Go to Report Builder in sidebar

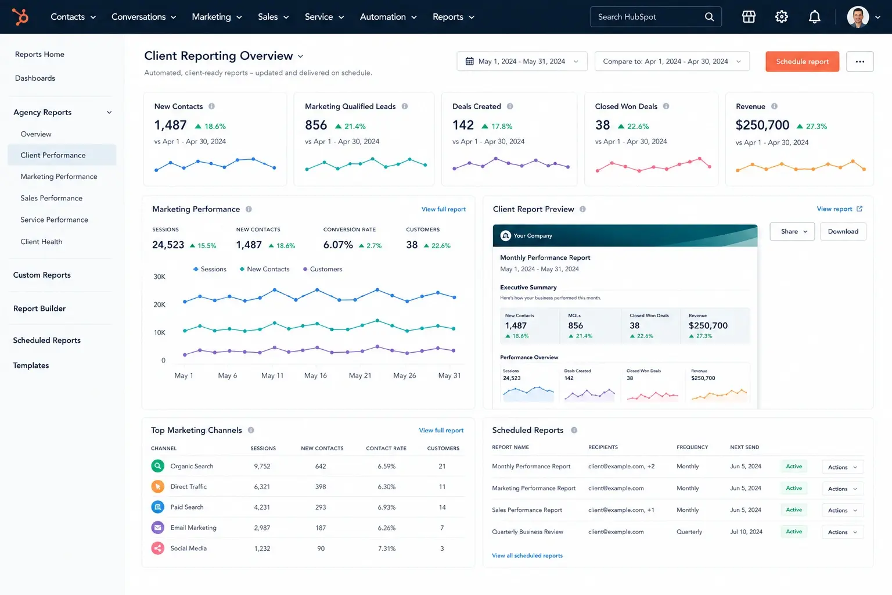coord(39,309)
